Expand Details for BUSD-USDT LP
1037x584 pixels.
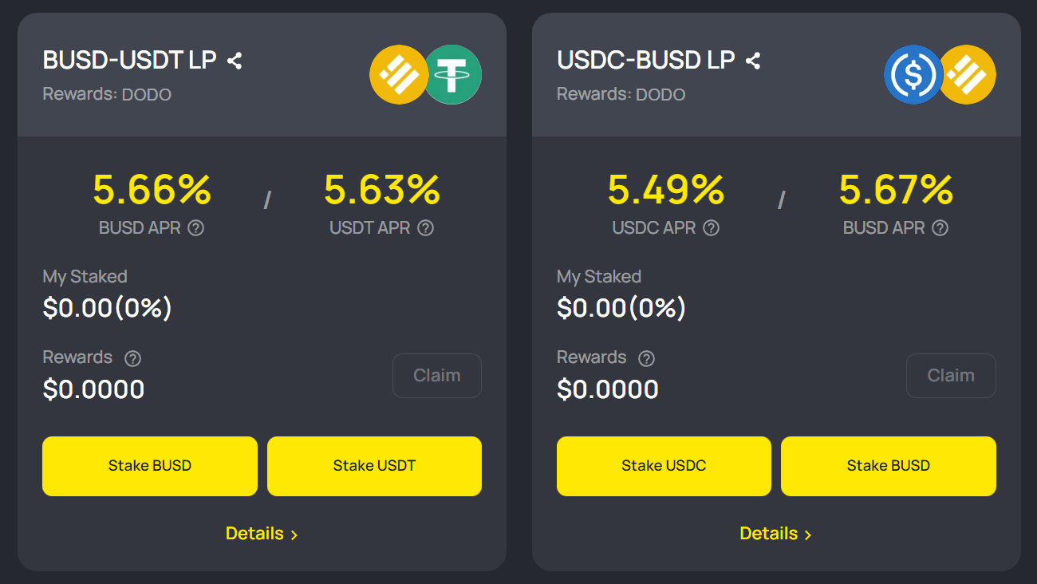tap(262, 534)
